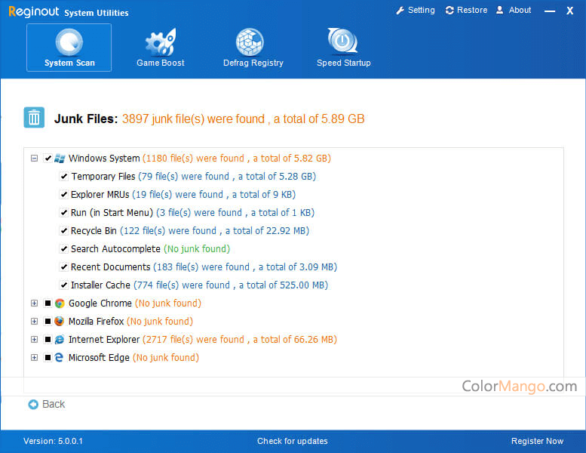Toggle the Mozilla Firefox checkbox
Image resolution: width=586 pixels, height=453 pixels.
(x=48, y=322)
